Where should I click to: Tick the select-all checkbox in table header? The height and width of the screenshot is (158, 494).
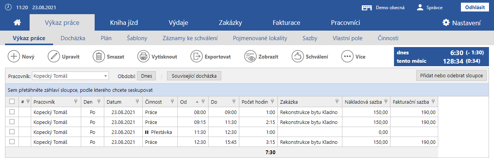click(x=12, y=101)
